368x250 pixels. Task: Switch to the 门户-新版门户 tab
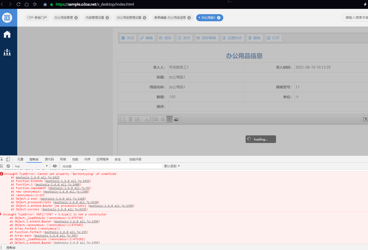(37, 18)
